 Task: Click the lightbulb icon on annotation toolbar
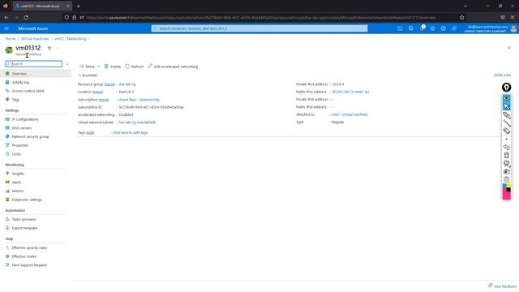(506, 88)
